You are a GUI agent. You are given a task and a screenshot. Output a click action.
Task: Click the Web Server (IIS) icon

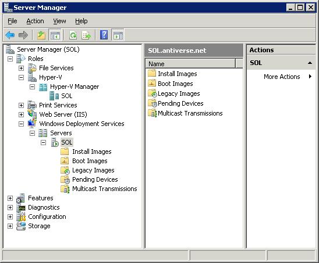32,114
